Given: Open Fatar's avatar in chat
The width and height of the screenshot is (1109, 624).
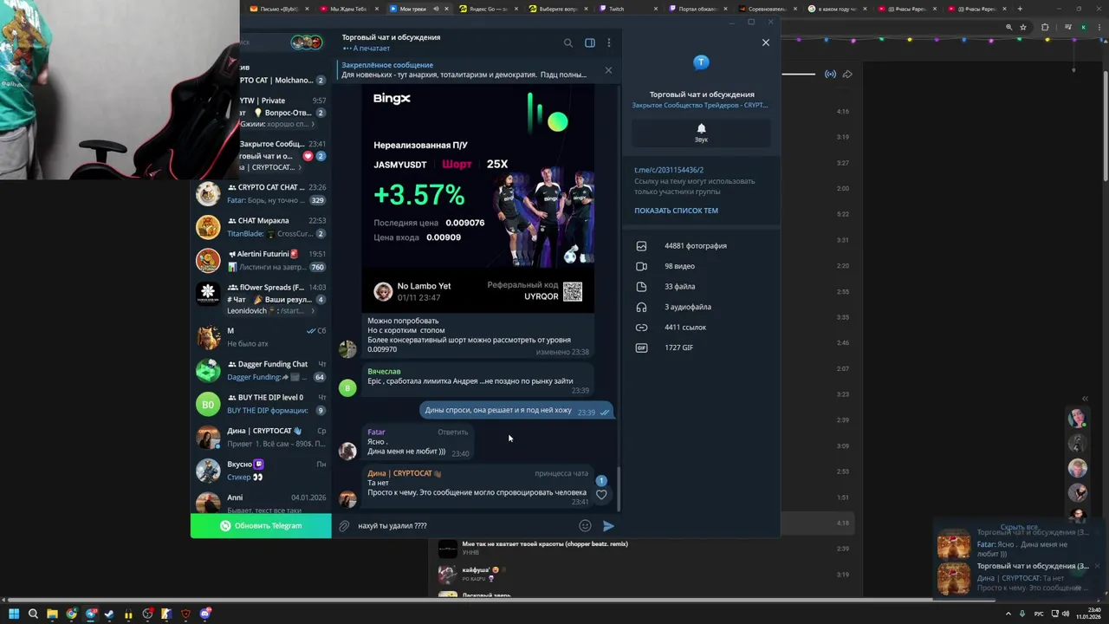Looking at the screenshot, I should pyautogui.click(x=347, y=451).
